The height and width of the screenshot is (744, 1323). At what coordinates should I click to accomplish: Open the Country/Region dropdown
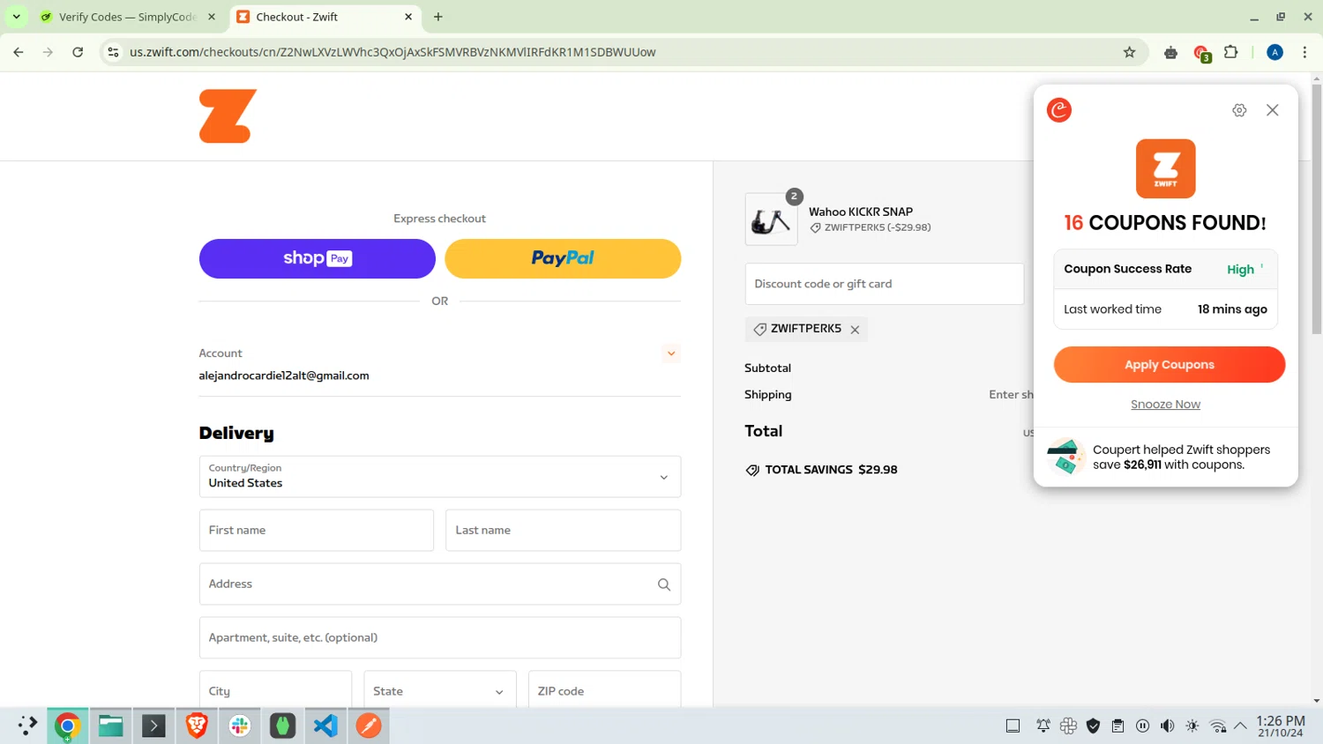[440, 477]
